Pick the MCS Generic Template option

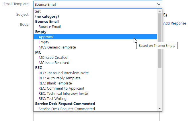(95, 47)
